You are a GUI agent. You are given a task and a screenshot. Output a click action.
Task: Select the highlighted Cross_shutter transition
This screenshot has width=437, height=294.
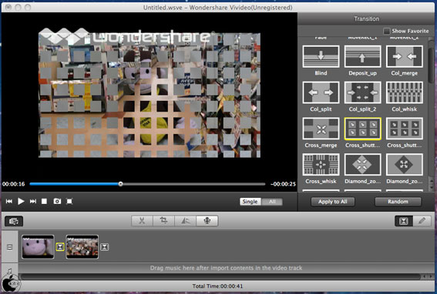362,129
